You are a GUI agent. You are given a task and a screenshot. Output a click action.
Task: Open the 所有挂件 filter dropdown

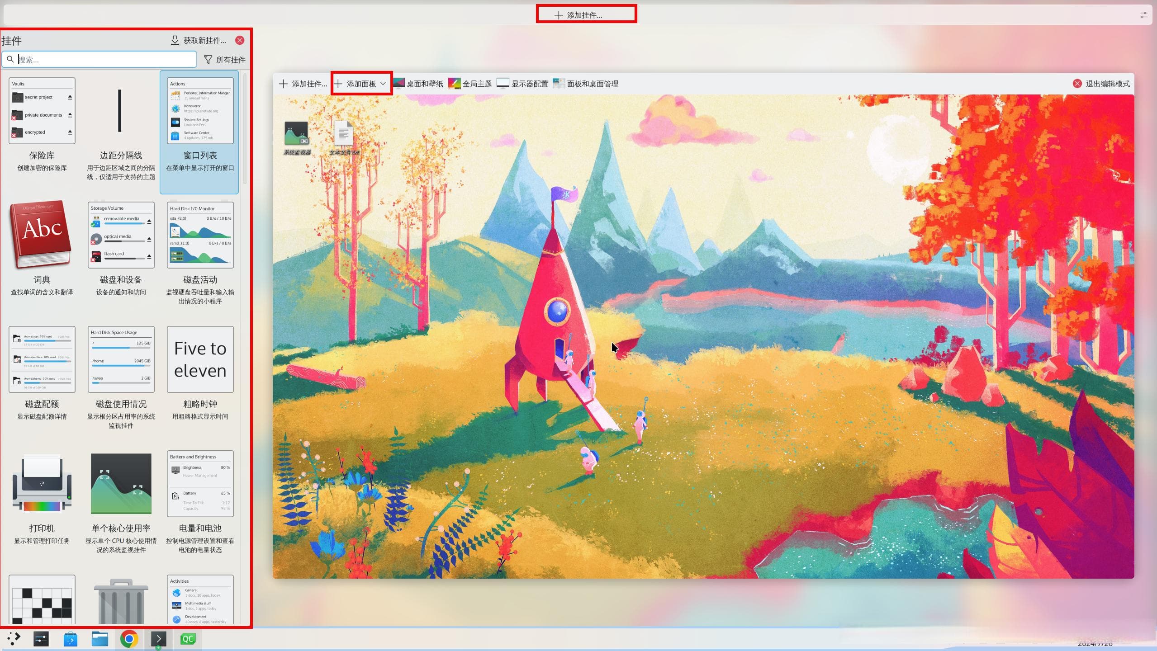[x=224, y=60]
